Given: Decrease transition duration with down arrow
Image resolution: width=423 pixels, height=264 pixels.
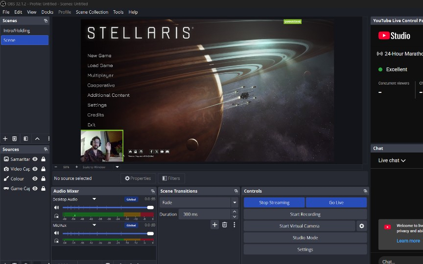Looking at the screenshot, I should click(235, 217).
